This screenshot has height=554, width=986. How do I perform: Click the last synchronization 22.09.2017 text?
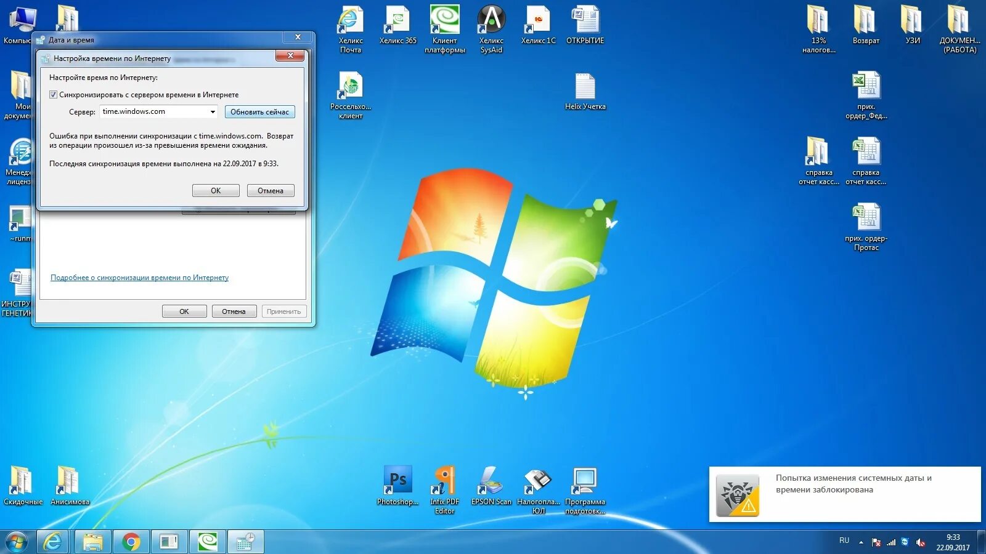(x=164, y=164)
